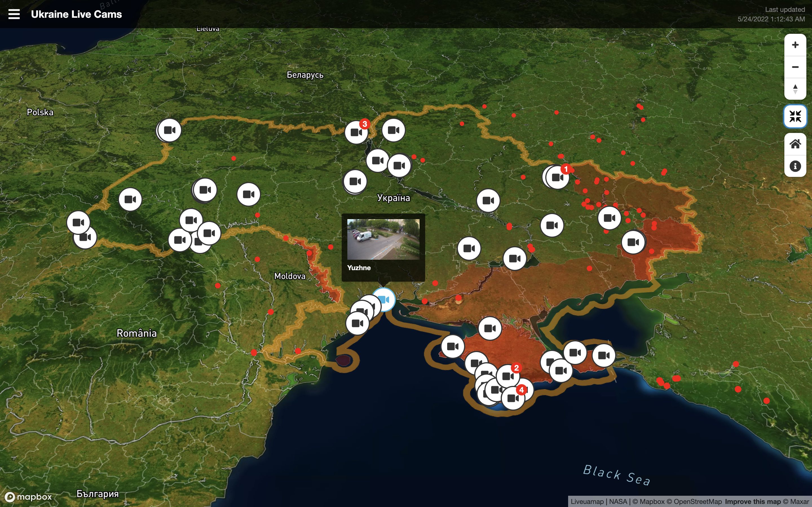Click the map tilt arrows control
Viewport: 812px width, 507px height.
click(x=796, y=88)
